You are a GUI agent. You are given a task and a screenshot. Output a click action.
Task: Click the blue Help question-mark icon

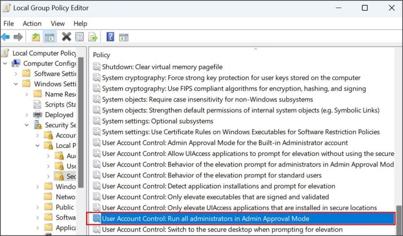[110, 37]
